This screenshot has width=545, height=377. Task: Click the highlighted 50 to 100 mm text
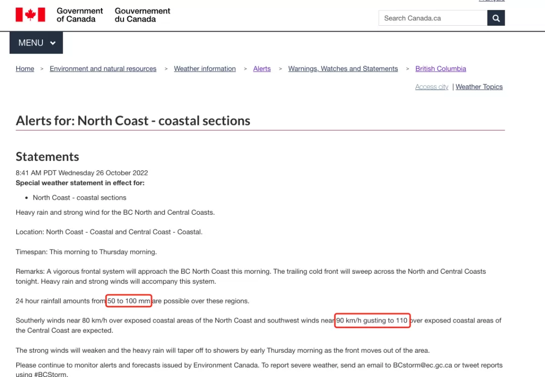(129, 301)
